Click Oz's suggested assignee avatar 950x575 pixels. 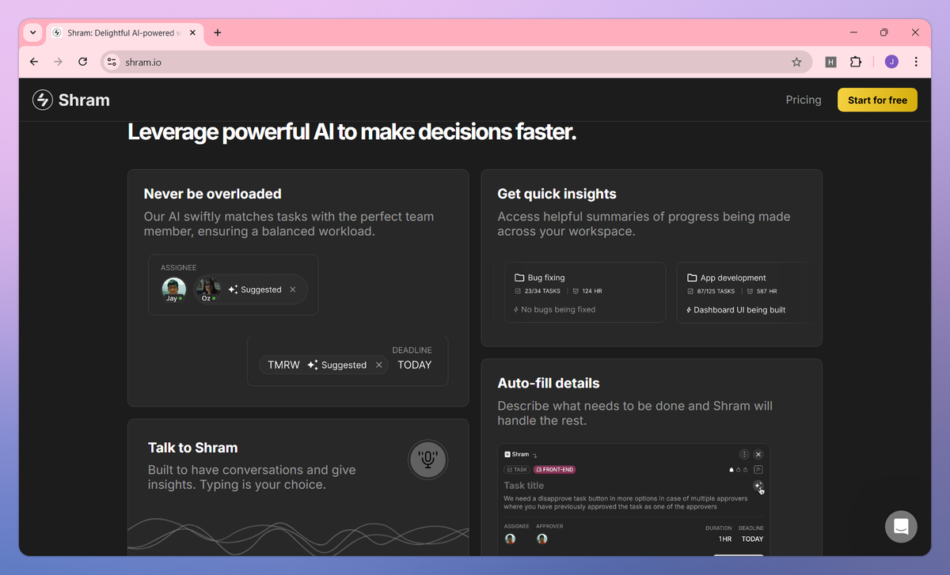(x=208, y=289)
